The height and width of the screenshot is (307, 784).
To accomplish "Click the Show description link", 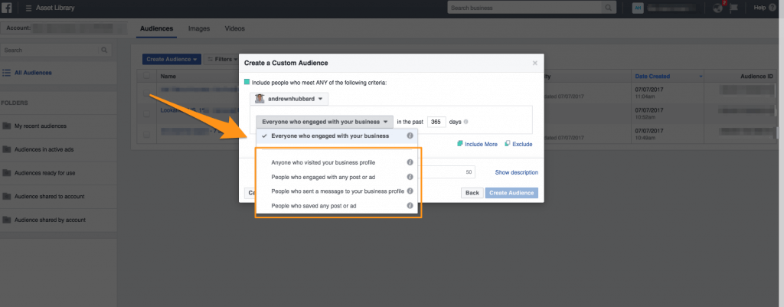I will point(517,172).
